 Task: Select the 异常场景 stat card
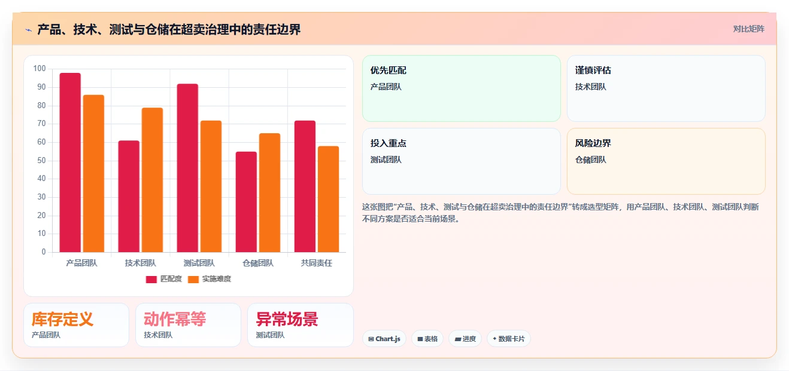pos(301,325)
